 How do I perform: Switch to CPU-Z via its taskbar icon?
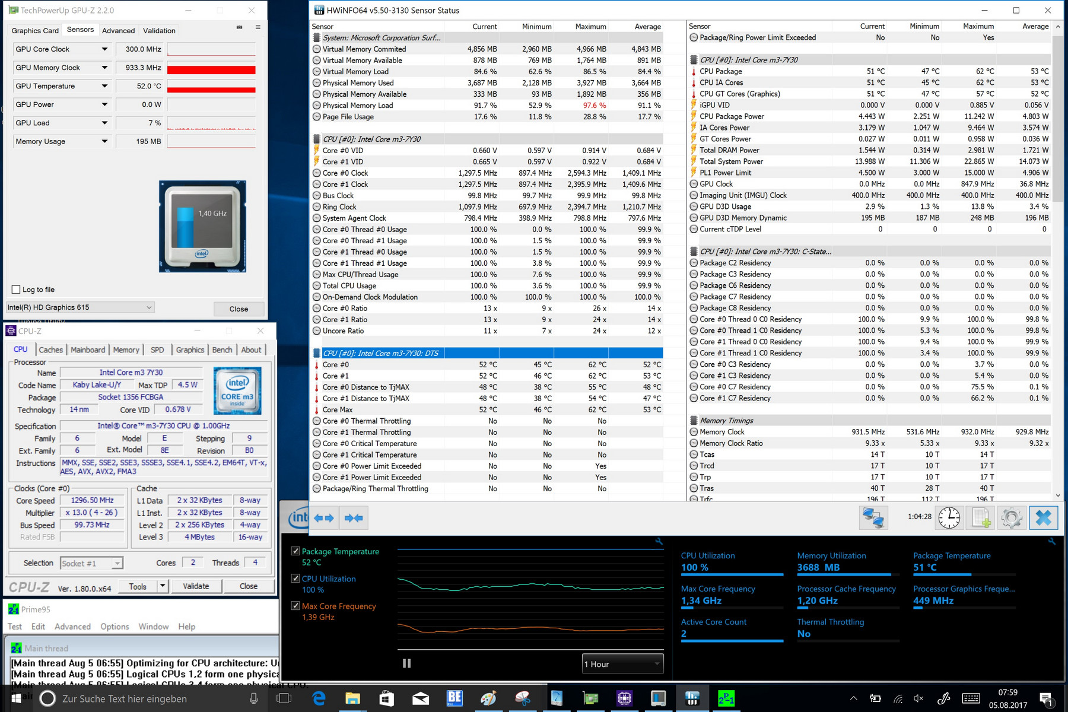pyautogui.click(x=624, y=698)
